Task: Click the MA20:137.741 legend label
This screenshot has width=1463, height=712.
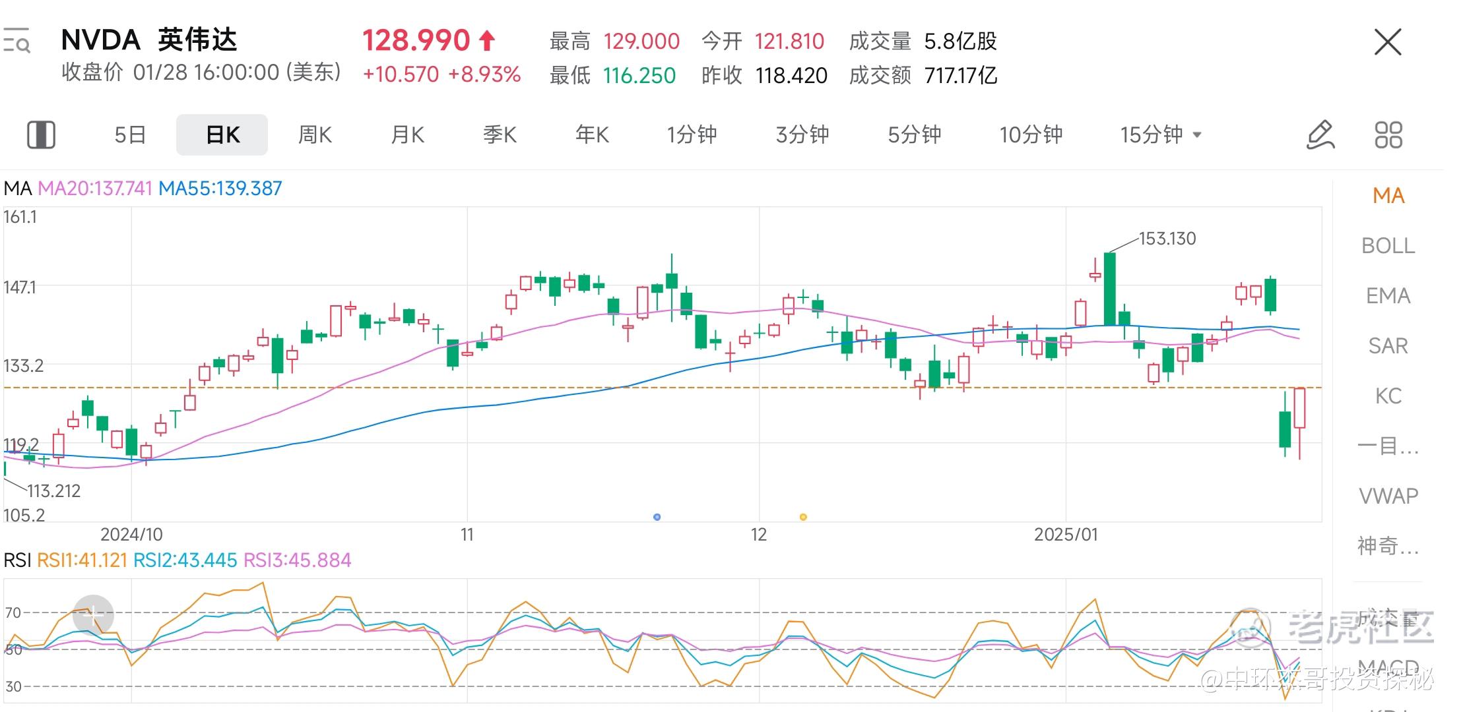Action: 95,189
